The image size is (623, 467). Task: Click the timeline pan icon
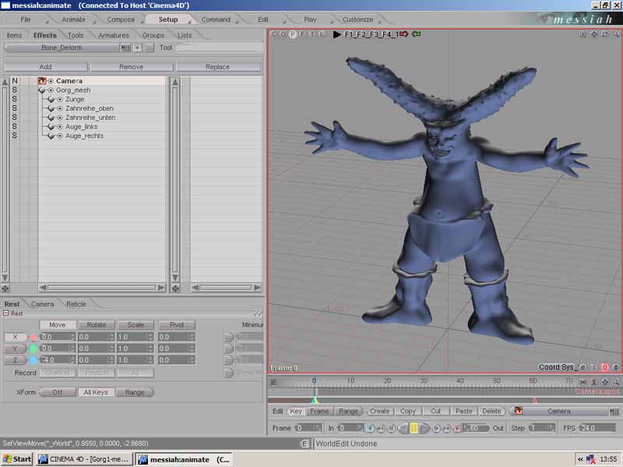(605, 381)
